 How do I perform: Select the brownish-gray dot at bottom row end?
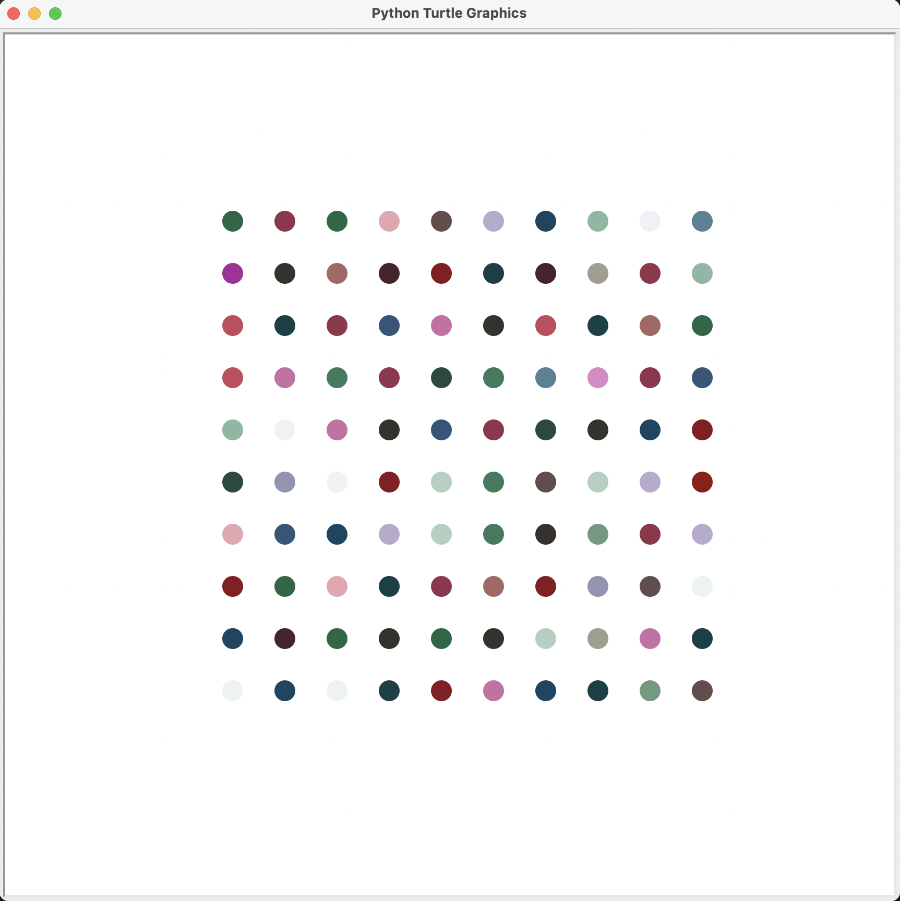coord(702,691)
